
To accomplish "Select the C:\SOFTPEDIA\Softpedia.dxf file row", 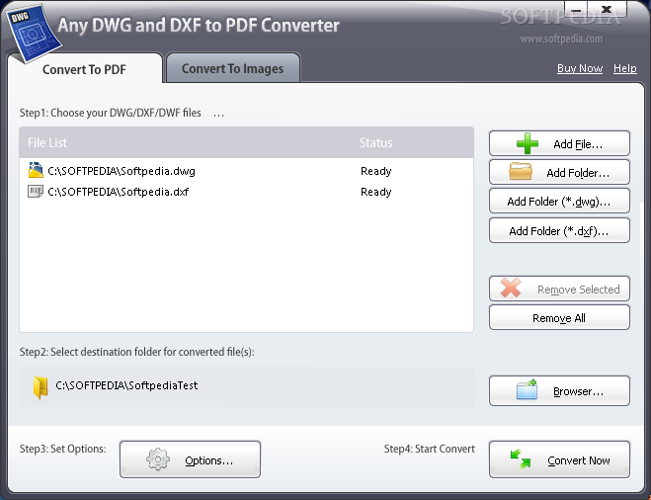I will coord(246,192).
